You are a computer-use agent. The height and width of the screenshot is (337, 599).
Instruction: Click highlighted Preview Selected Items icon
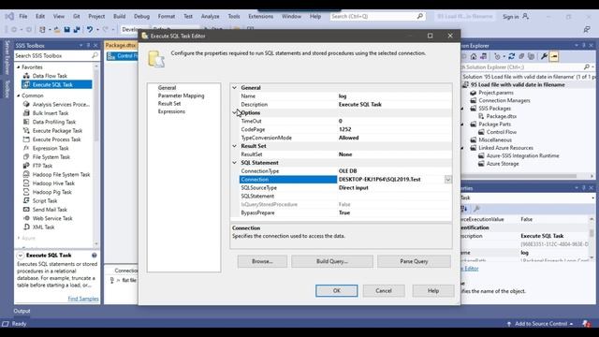(x=554, y=56)
